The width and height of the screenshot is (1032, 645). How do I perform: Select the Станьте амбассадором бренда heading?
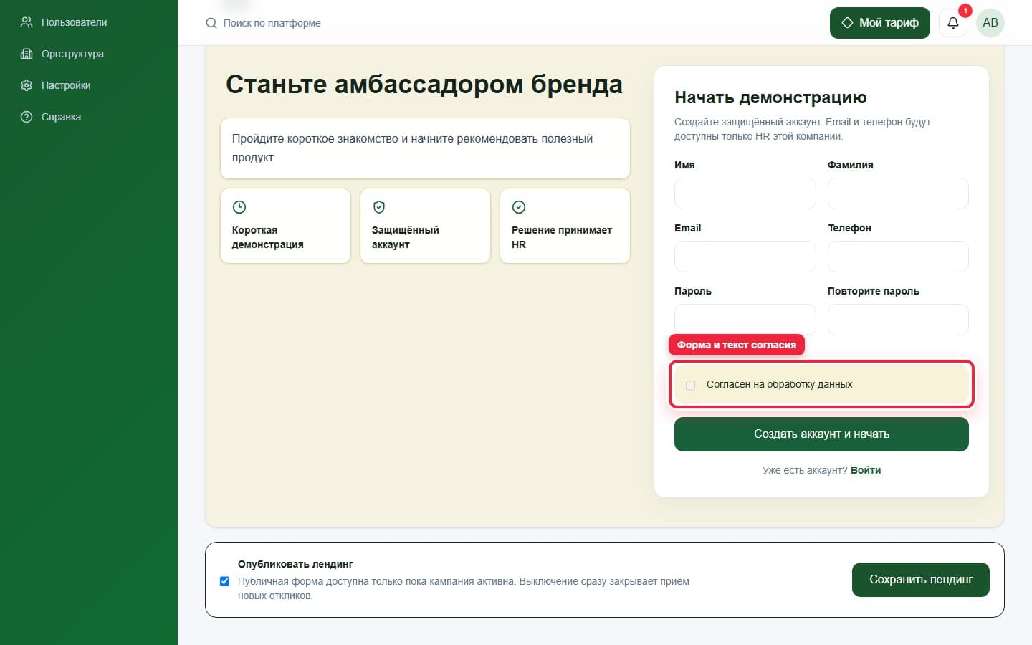[424, 85]
